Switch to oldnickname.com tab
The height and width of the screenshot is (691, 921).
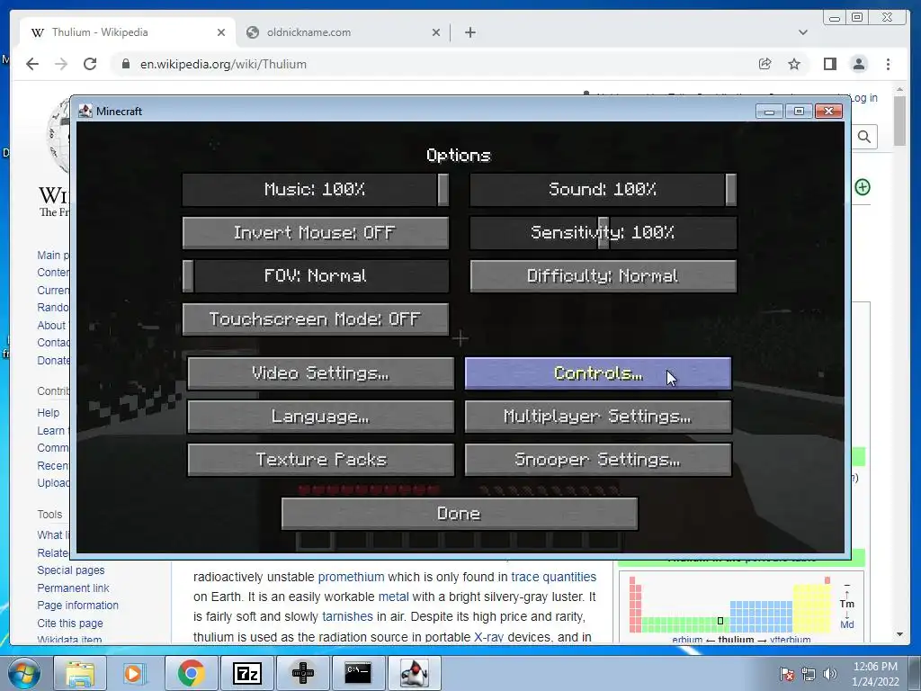(343, 32)
